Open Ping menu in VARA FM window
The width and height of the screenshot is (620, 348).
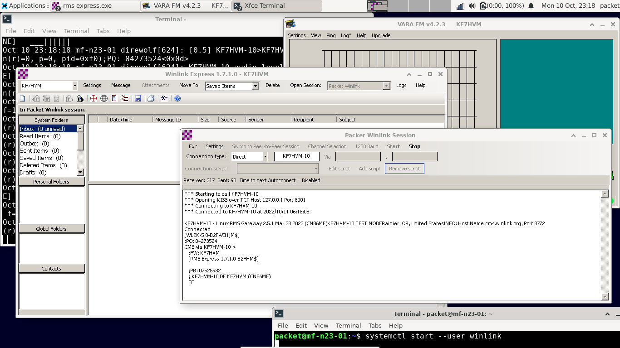click(x=331, y=35)
